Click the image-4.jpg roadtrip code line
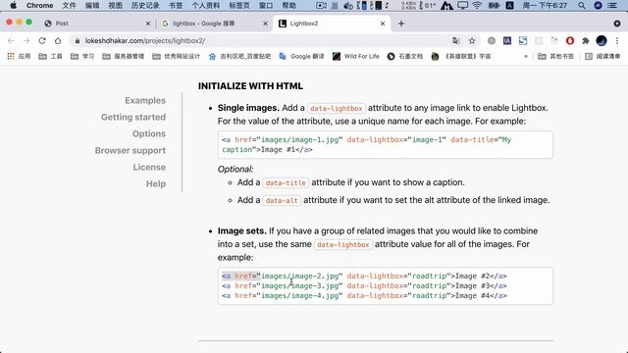This screenshot has width=628, height=353. click(364, 296)
